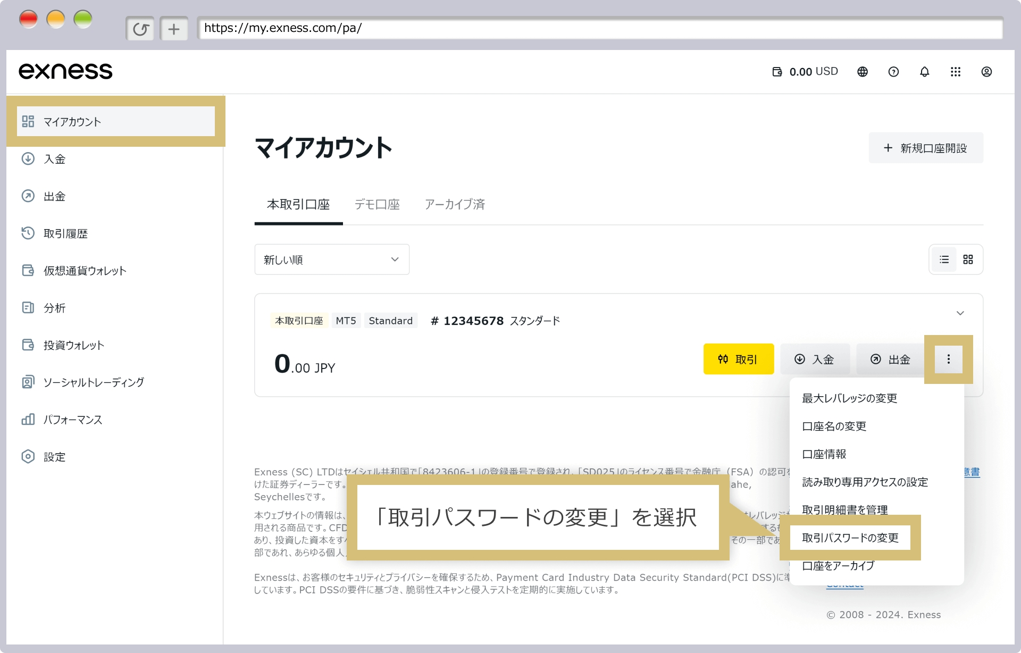The width and height of the screenshot is (1021, 653).
Task: Select 取引パスワードの変更 from menu
Action: [850, 538]
